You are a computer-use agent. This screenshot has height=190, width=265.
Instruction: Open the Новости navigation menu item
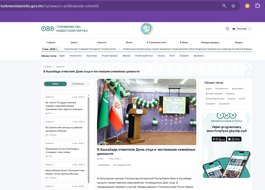coord(102,42)
